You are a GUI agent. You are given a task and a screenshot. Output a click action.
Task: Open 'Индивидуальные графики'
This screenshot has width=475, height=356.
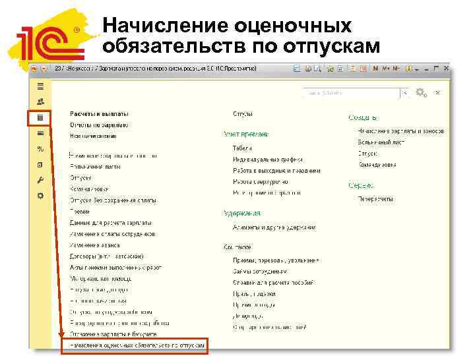[x=268, y=160]
